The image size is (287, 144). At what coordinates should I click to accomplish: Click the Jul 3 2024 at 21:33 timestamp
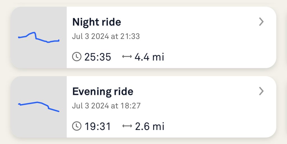coord(106,36)
